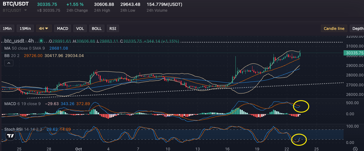Viewport: 364px width, 151px height.
Task: Click the MACD 6 19 legend label
Action: 22,104
